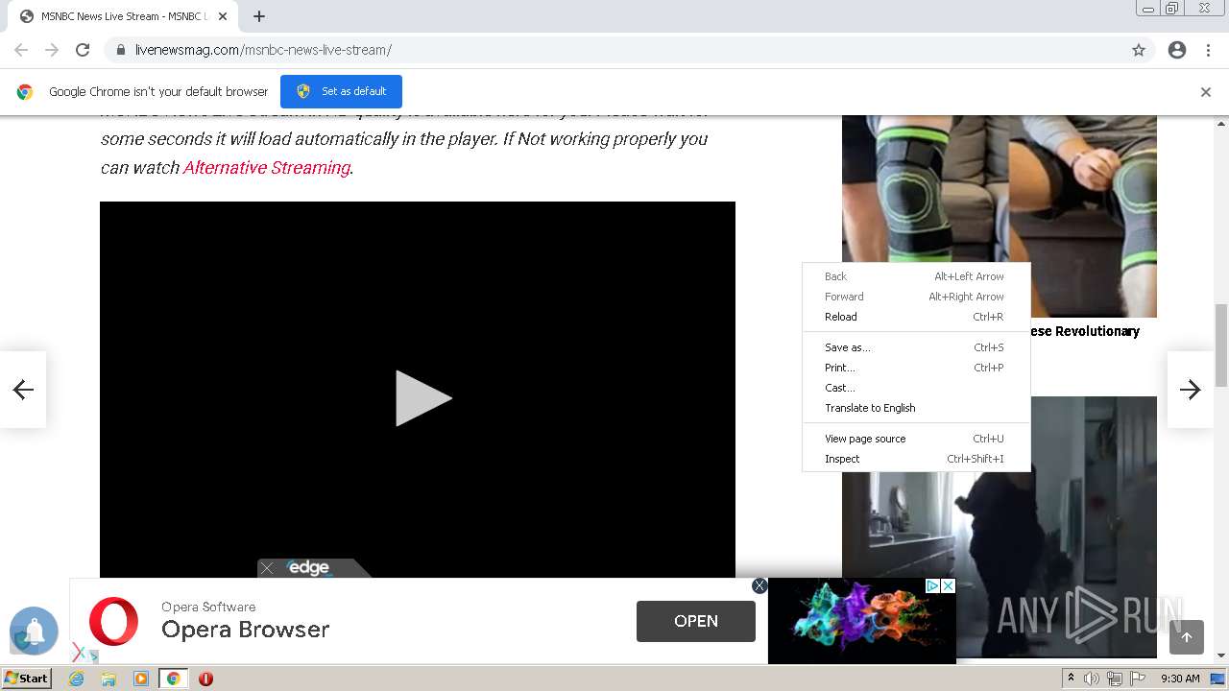Click the page vertical scrollbar thumb
The image size is (1229, 691).
[x=1221, y=345]
